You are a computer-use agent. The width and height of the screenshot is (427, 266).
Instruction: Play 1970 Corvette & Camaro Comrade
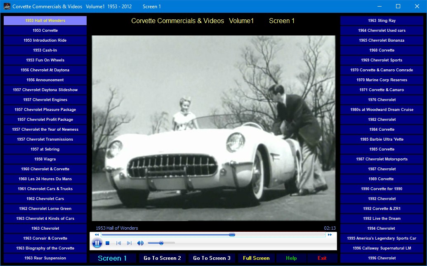382,70
